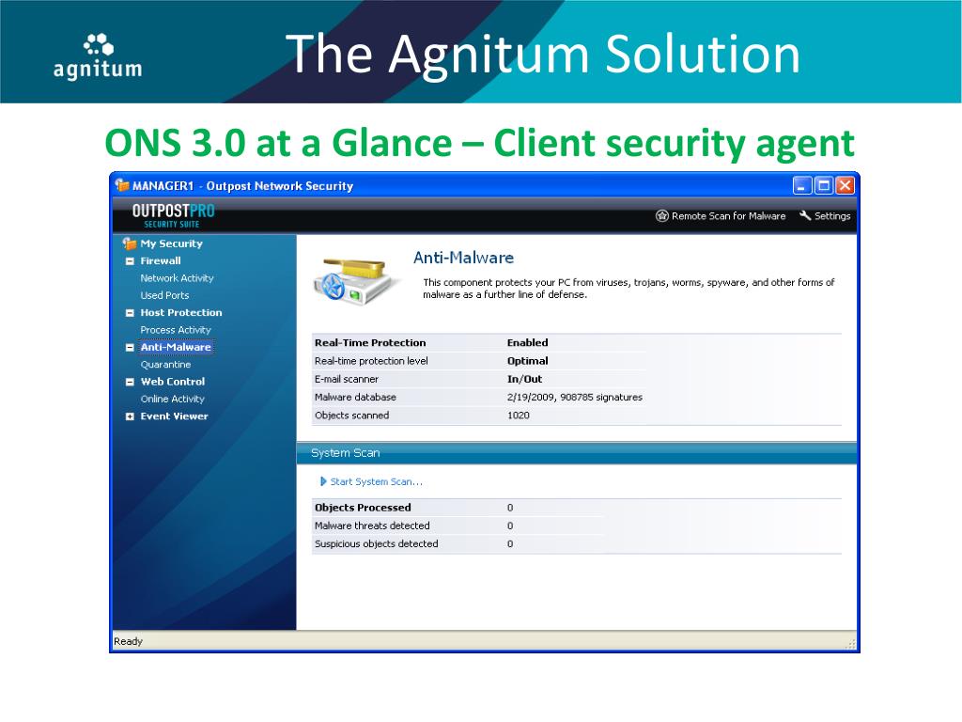Click Remote Scan for Malware text
The width and height of the screenshot is (962, 722).
[x=728, y=215]
